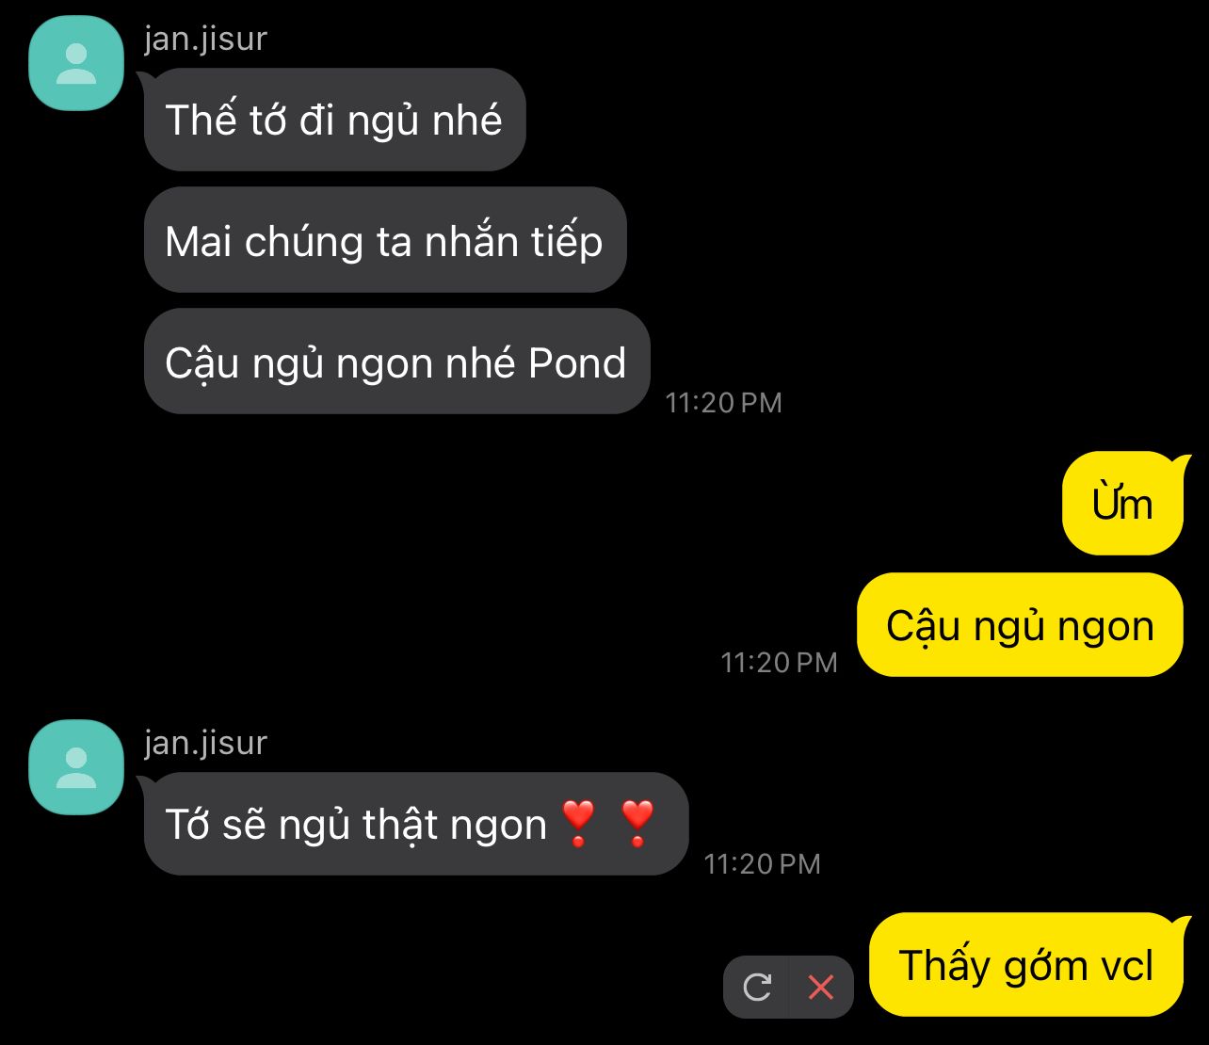Click the 11:20 PM timestamp beside yellow "Cậu ngủ ngon"

pos(779,663)
